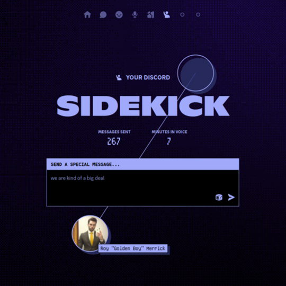Jump to the smiley emoji section
The width and height of the screenshot is (286, 286).
click(x=119, y=15)
